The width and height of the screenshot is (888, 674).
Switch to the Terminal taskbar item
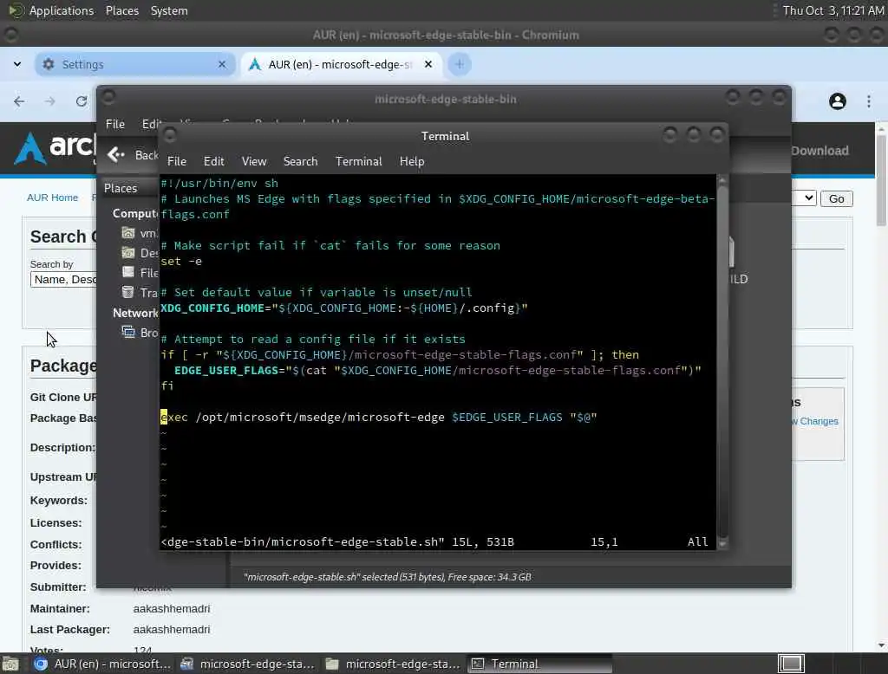pos(539,664)
